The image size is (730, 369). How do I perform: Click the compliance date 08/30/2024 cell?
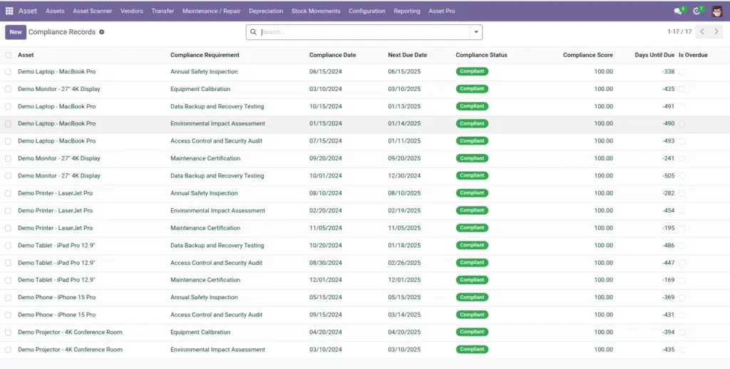[x=325, y=263]
